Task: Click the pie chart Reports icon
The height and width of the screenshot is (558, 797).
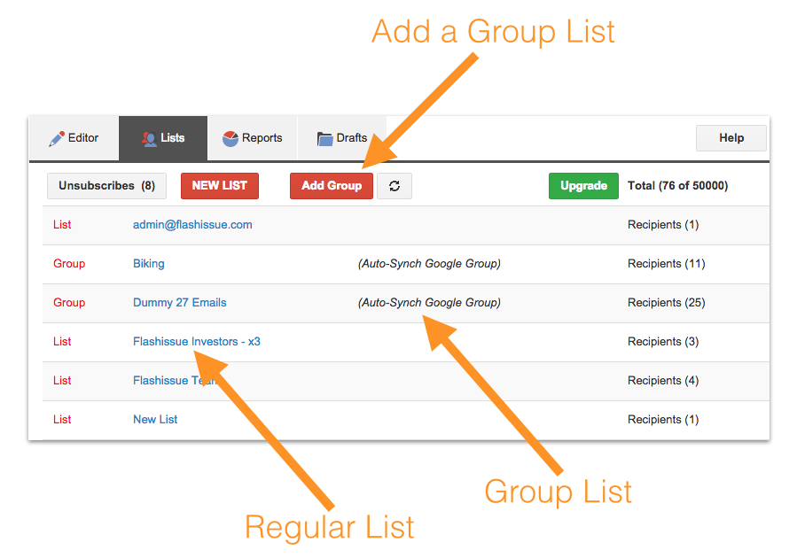Action: click(231, 139)
